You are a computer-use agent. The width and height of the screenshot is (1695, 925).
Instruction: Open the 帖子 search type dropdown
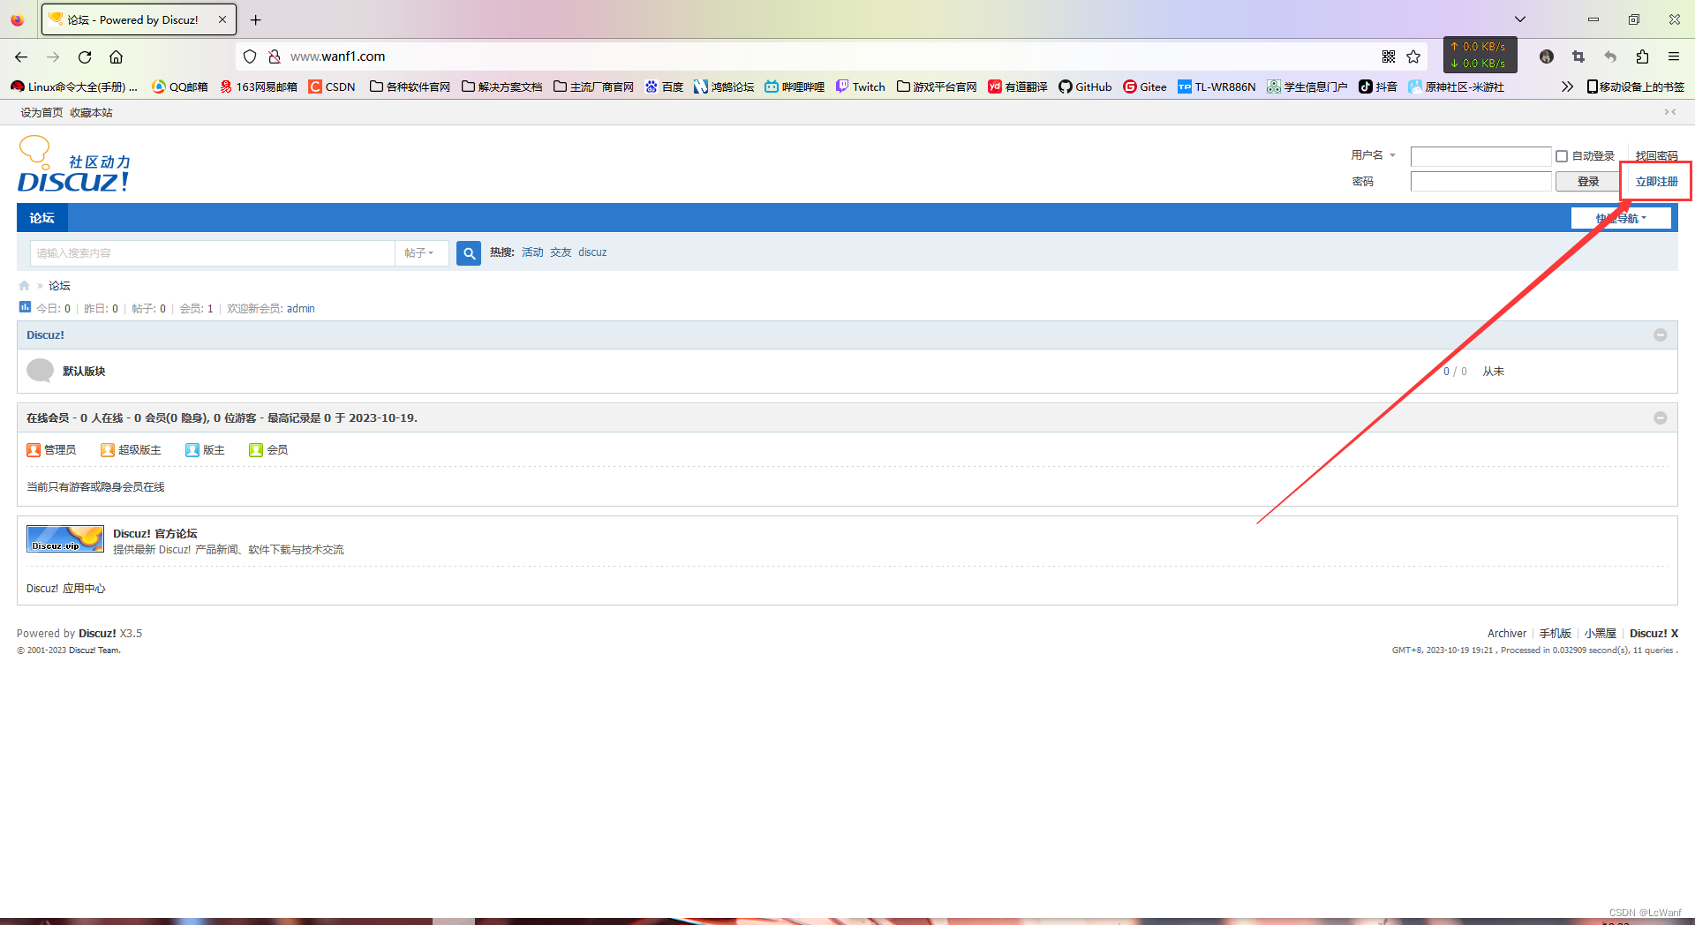tap(420, 253)
